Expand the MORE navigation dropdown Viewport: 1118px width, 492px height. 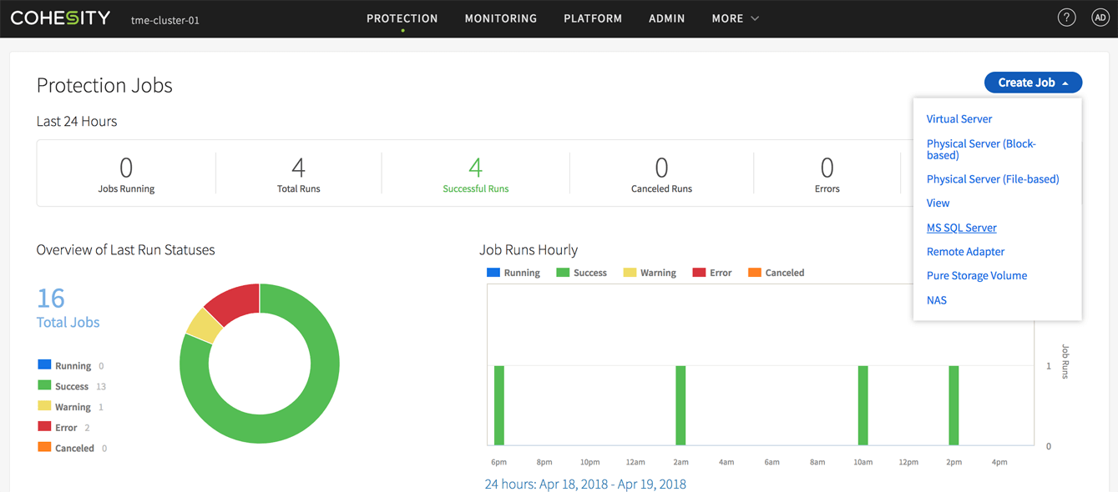pos(735,18)
